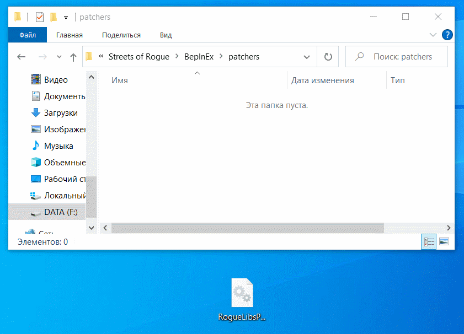
Task: Select the RogueLibsP... desktop file
Action: click(x=242, y=300)
